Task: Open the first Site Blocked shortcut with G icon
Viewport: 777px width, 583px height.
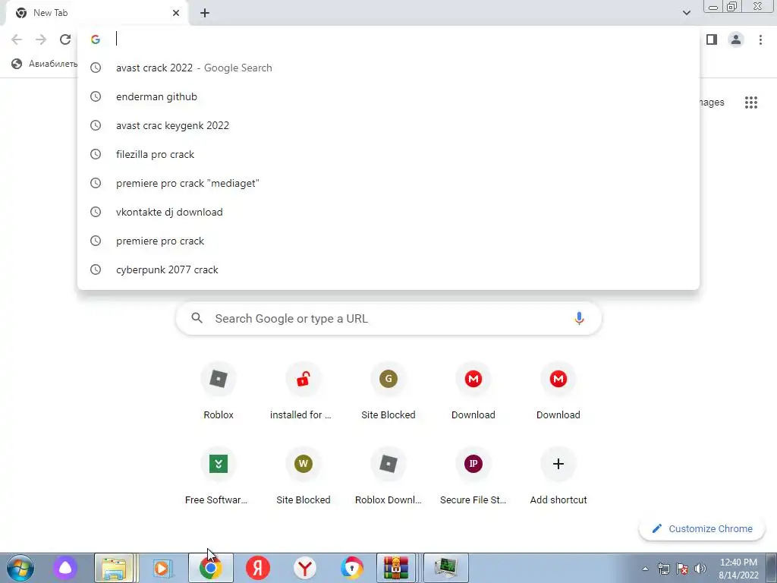Action: click(388, 391)
